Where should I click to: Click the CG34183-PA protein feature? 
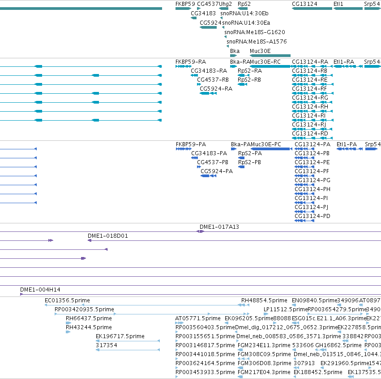[195, 158]
